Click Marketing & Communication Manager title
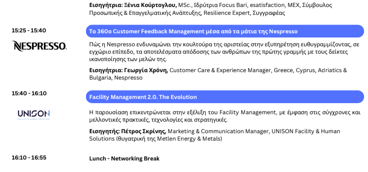368x172 pixels. click(218, 131)
